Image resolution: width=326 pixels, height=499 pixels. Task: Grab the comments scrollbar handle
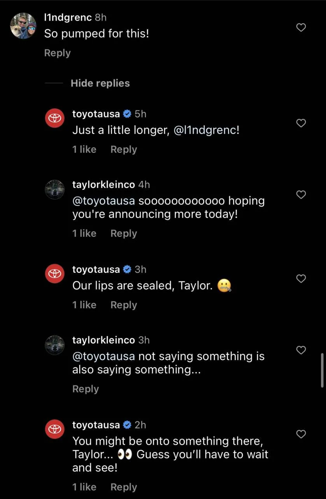pyautogui.click(x=322, y=370)
